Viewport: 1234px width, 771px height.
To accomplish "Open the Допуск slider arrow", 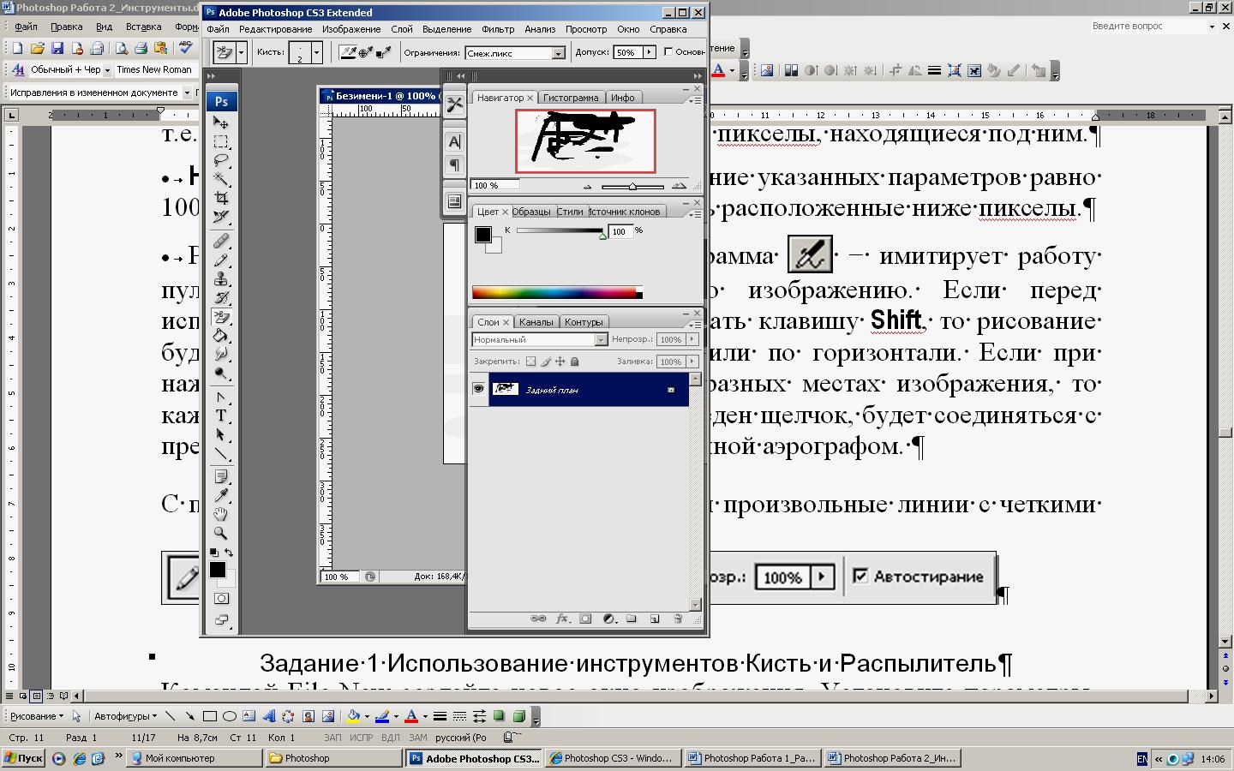I will click(x=649, y=52).
